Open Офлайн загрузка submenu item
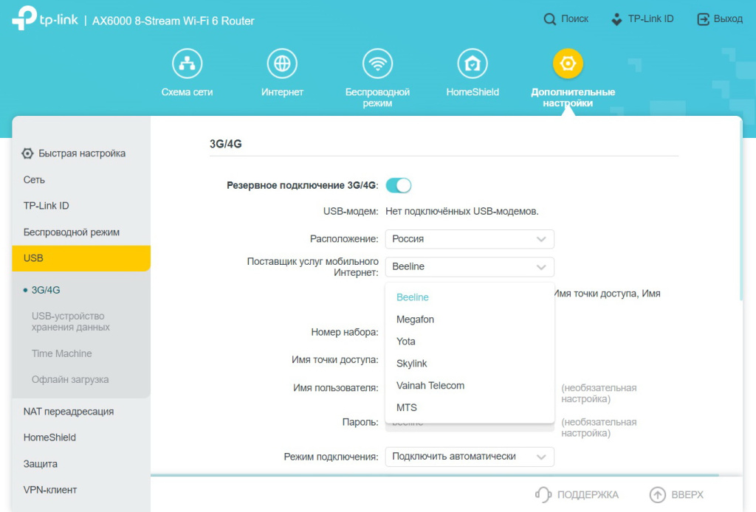 point(70,379)
